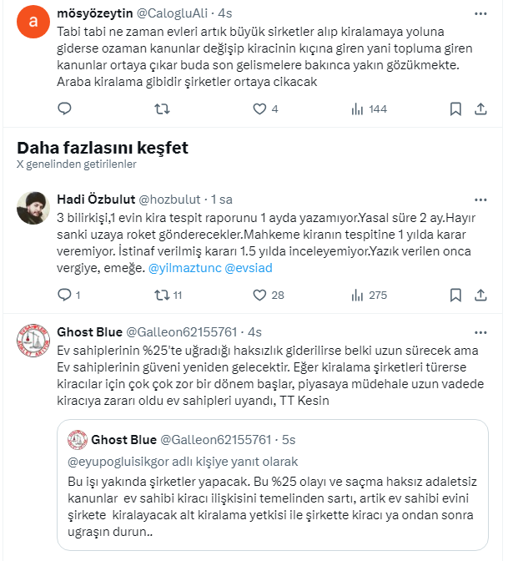Retweet Hadi Özbulut's tweet
Viewport: 508px width, 561px height.
point(163,295)
